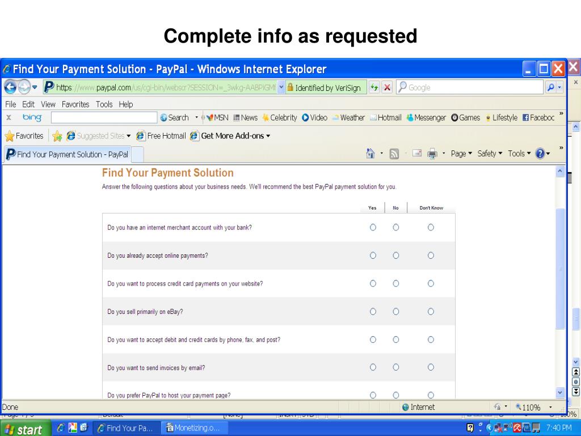The height and width of the screenshot is (436, 581).
Task: Switch to Monetizing taskbar window button
Action: point(196,428)
